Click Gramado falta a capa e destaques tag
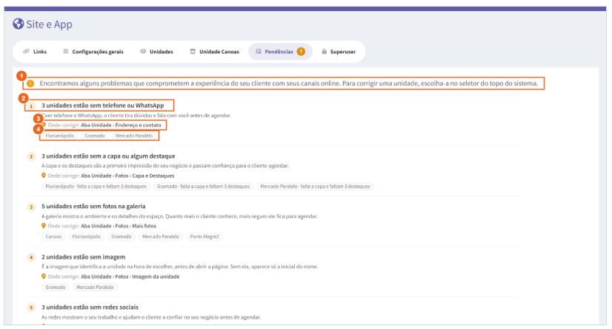Viewport: 612px width, 329px height. (x=203, y=186)
